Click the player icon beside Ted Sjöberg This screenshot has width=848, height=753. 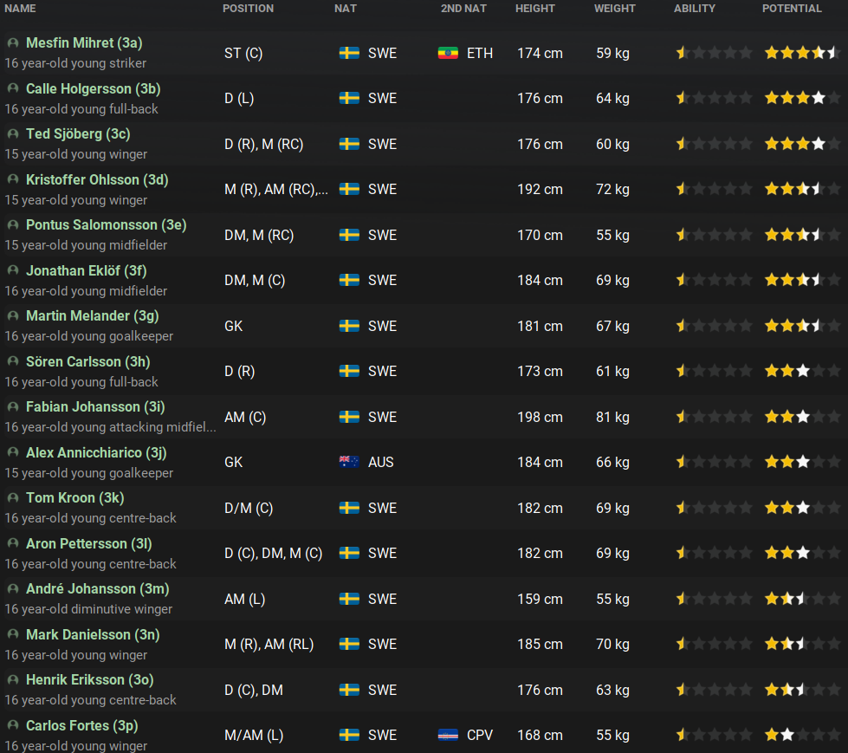(13, 133)
